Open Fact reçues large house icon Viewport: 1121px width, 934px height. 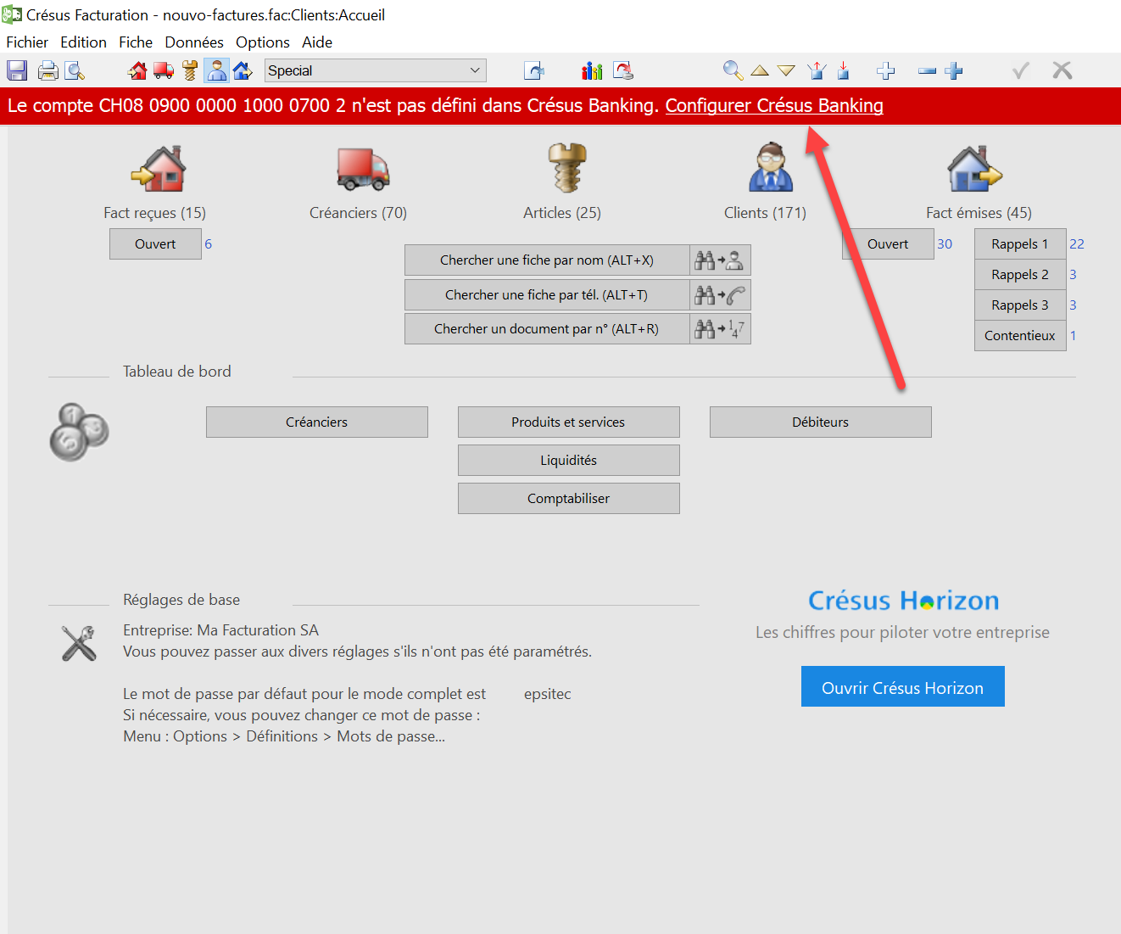point(159,168)
